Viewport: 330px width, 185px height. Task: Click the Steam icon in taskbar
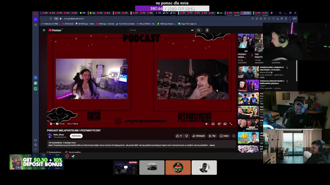73,156
